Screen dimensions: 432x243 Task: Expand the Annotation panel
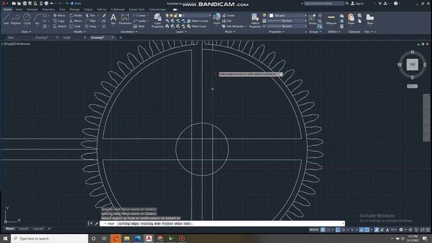[x=129, y=32]
